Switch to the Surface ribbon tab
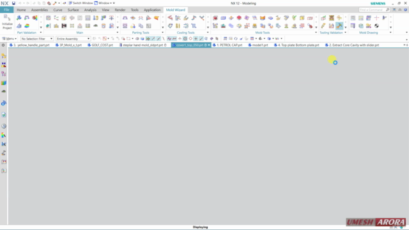 73,10
